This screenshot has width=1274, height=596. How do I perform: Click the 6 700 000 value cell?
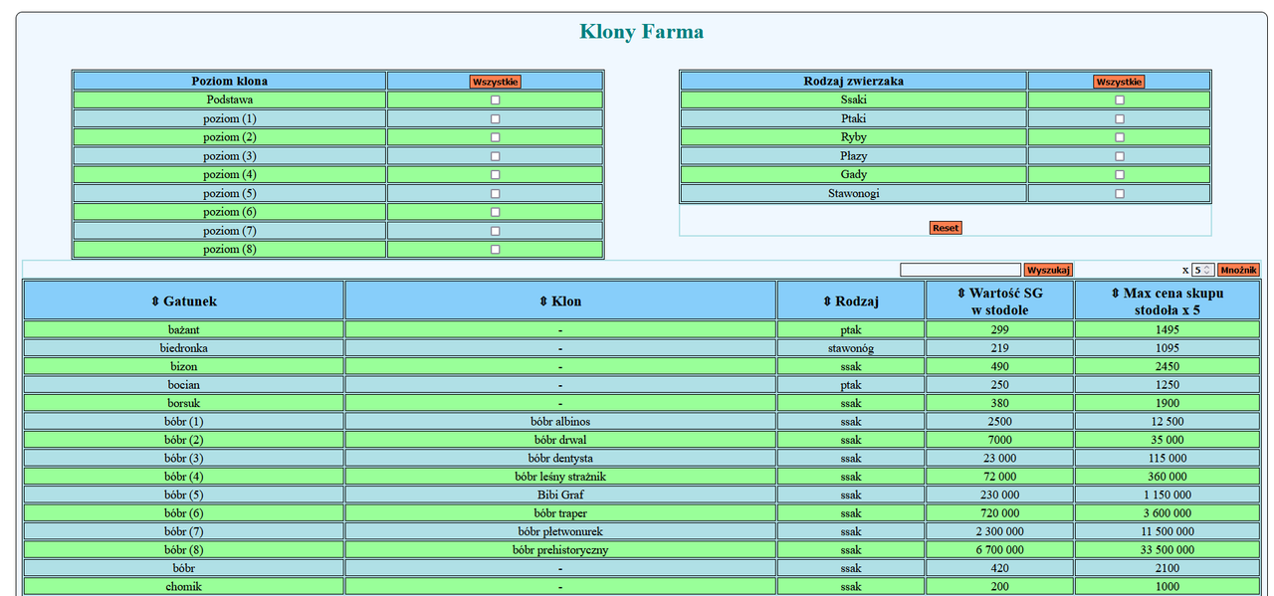pyautogui.click(x=1000, y=549)
